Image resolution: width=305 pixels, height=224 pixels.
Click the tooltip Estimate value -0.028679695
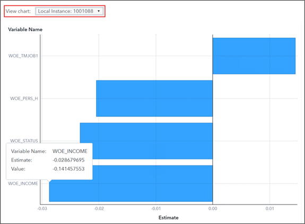pos(68,160)
